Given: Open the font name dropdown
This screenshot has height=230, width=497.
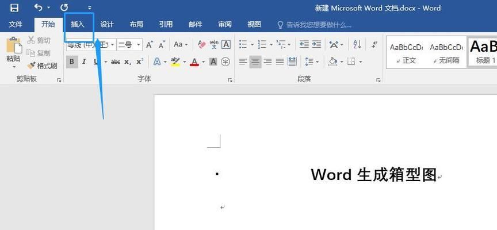Looking at the screenshot, I should pyautogui.click(x=112, y=44).
